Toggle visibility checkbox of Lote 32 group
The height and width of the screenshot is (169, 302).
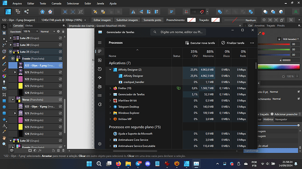(60, 141)
